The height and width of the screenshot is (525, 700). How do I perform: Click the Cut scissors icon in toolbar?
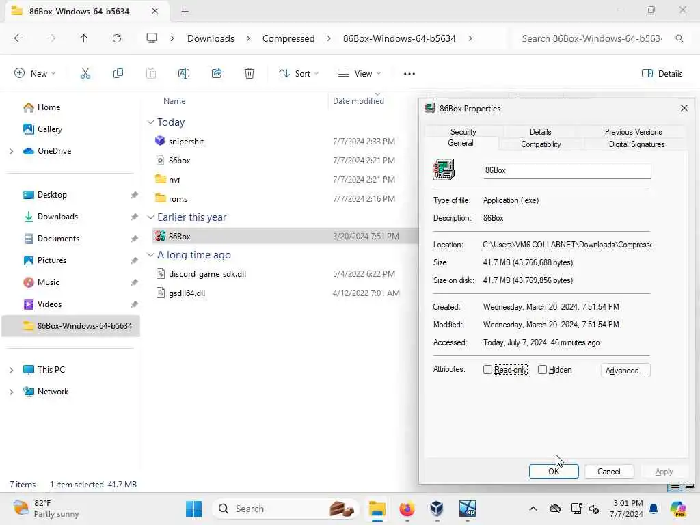click(x=85, y=74)
